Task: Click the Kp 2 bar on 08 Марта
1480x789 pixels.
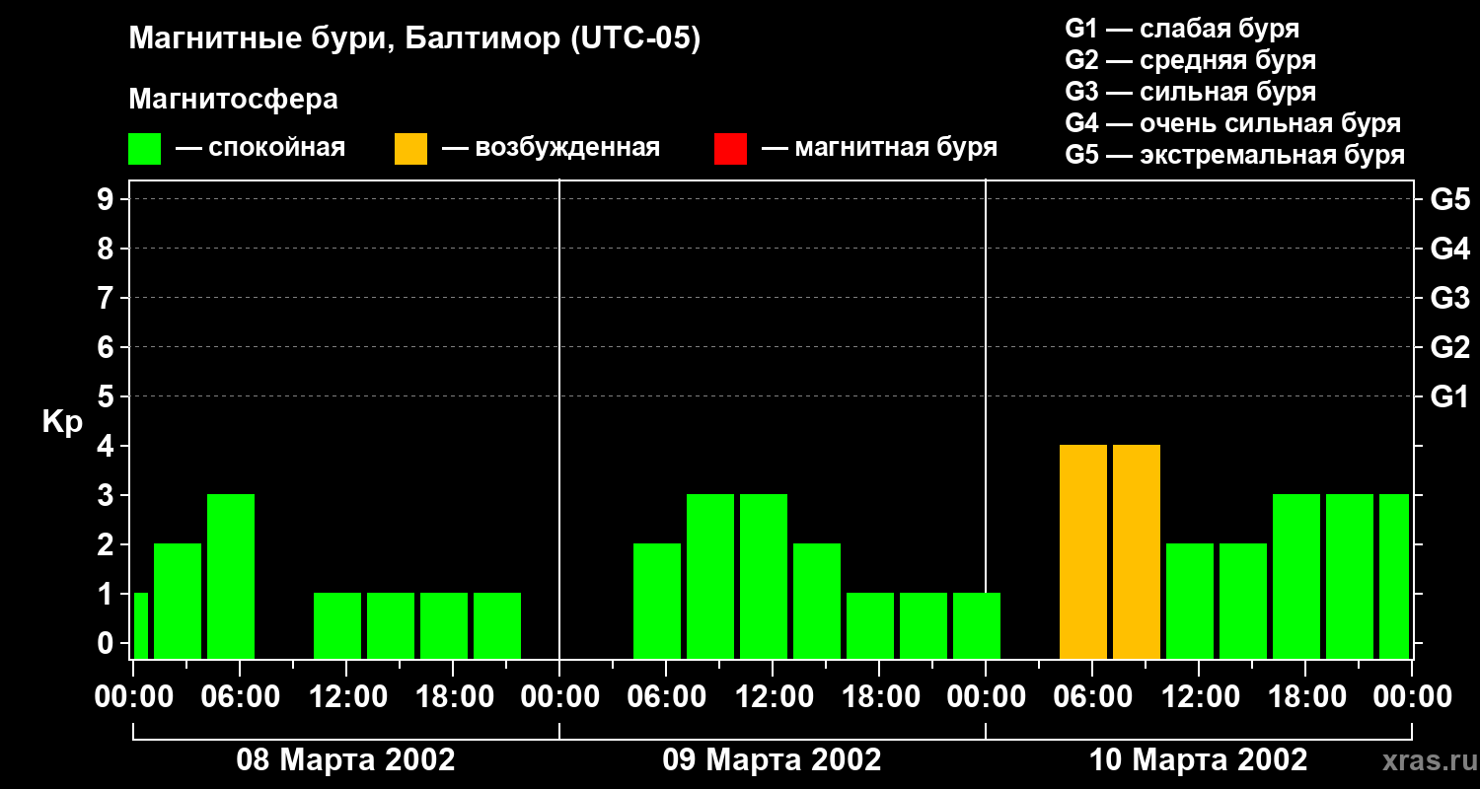Action: coord(178,601)
